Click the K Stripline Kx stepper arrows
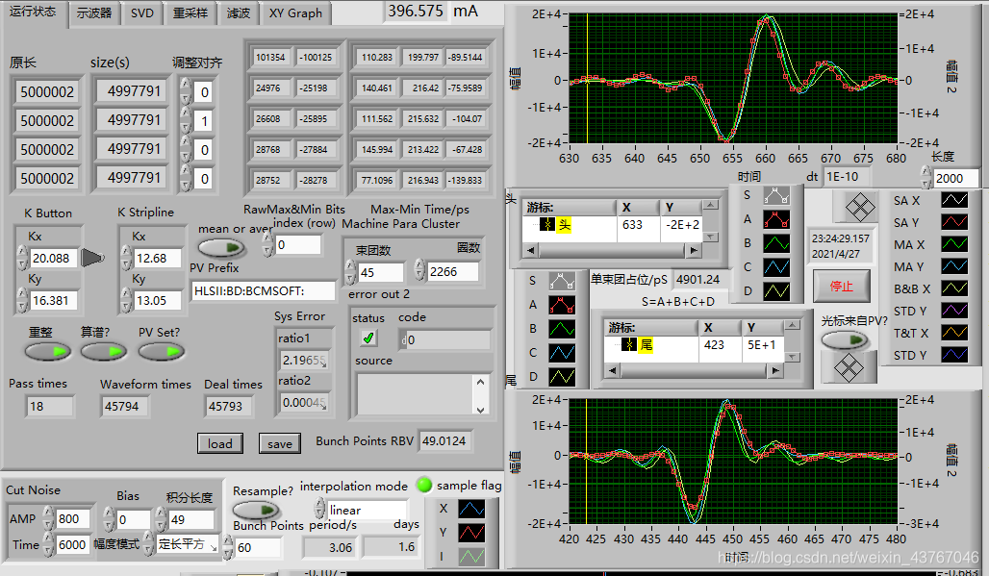This screenshot has height=576, width=989. pos(126,258)
